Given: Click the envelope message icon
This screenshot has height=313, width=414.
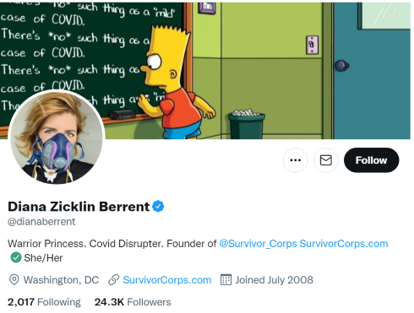Looking at the screenshot, I should click(x=326, y=160).
